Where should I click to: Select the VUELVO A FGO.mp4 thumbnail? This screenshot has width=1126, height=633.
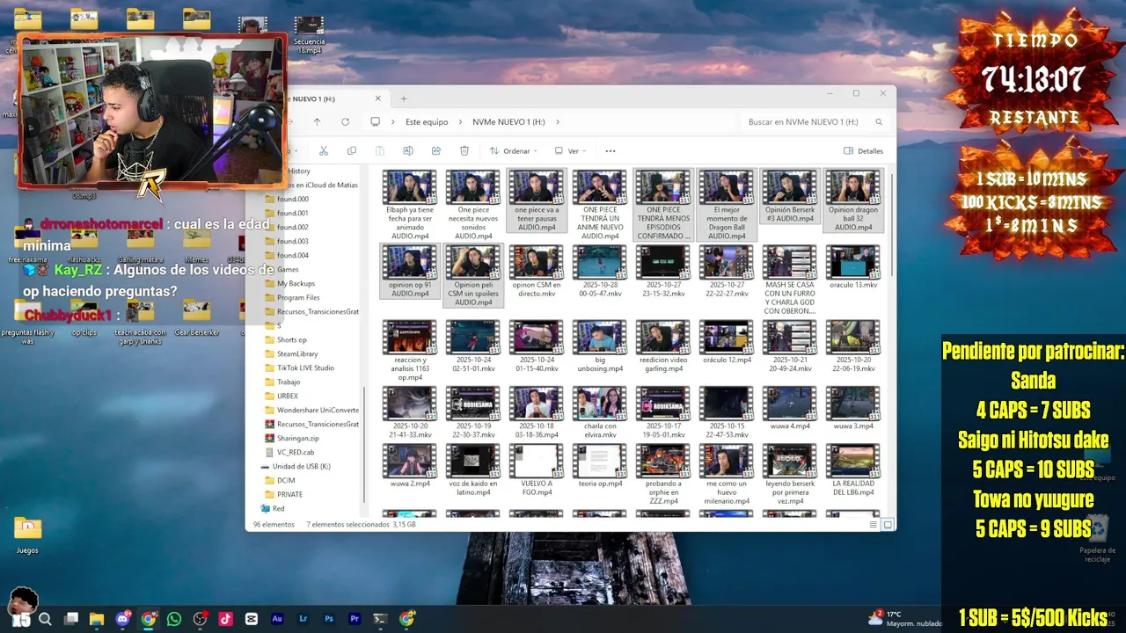pos(536,461)
